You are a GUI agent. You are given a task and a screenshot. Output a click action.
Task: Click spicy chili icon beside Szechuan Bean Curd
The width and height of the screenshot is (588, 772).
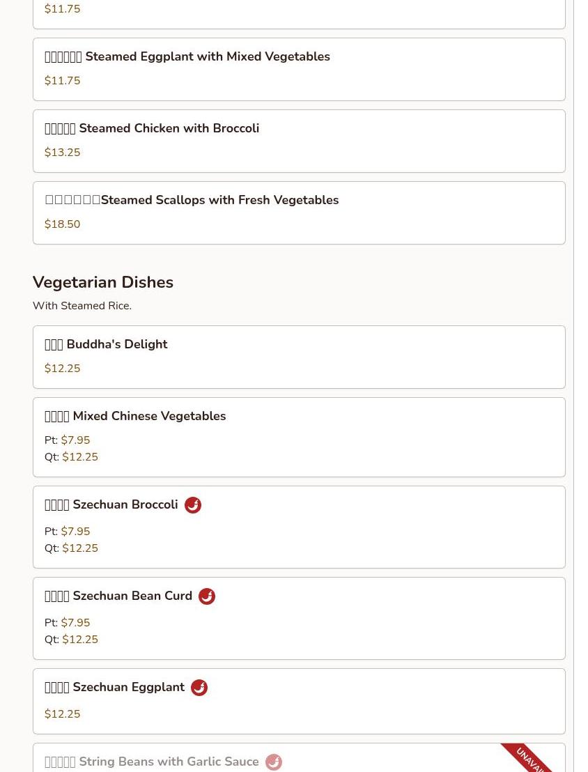pyautogui.click(x=207, y=596)
